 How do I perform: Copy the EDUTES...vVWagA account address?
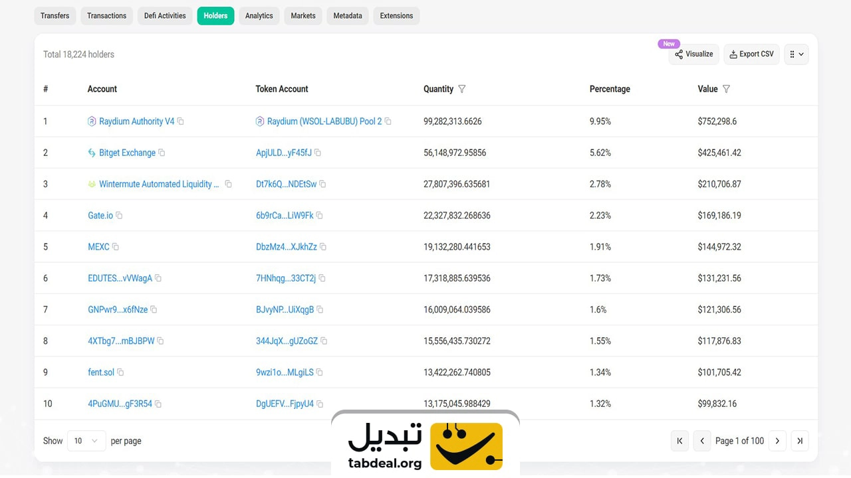click(x=158, y=278)
